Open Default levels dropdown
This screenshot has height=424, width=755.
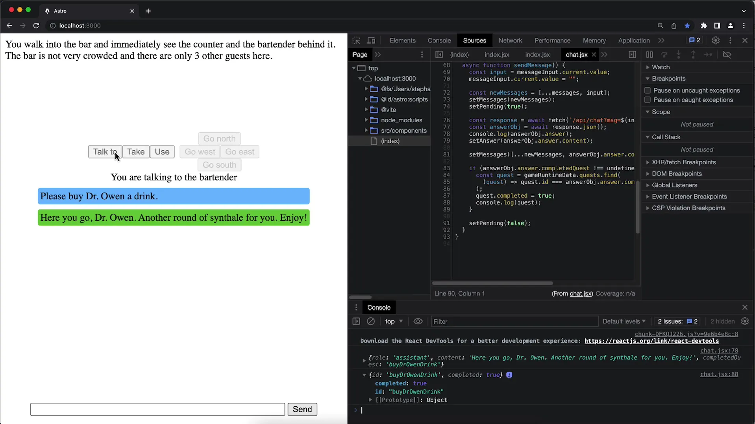[624, 321]
